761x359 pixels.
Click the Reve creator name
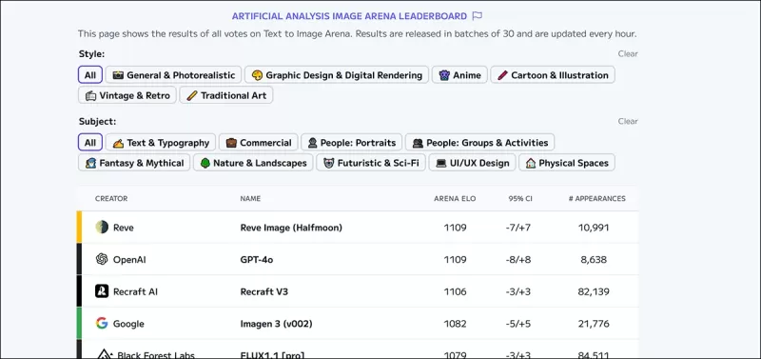click(x=124, y=228)
